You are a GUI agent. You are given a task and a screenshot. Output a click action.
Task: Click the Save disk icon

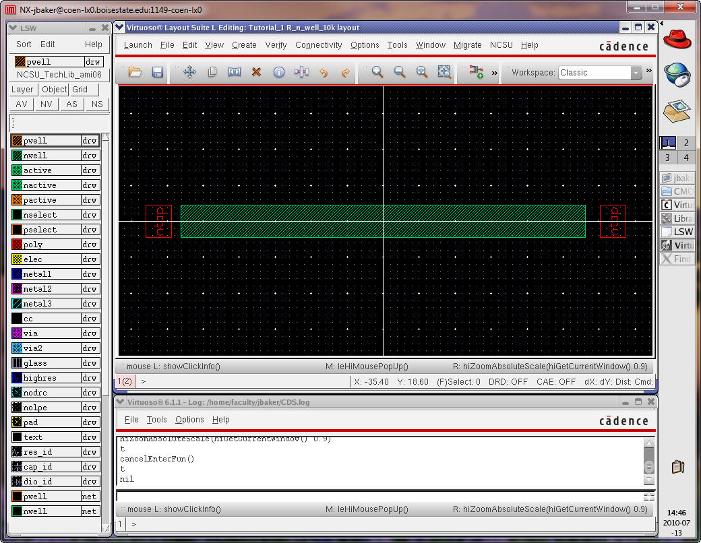158,72
